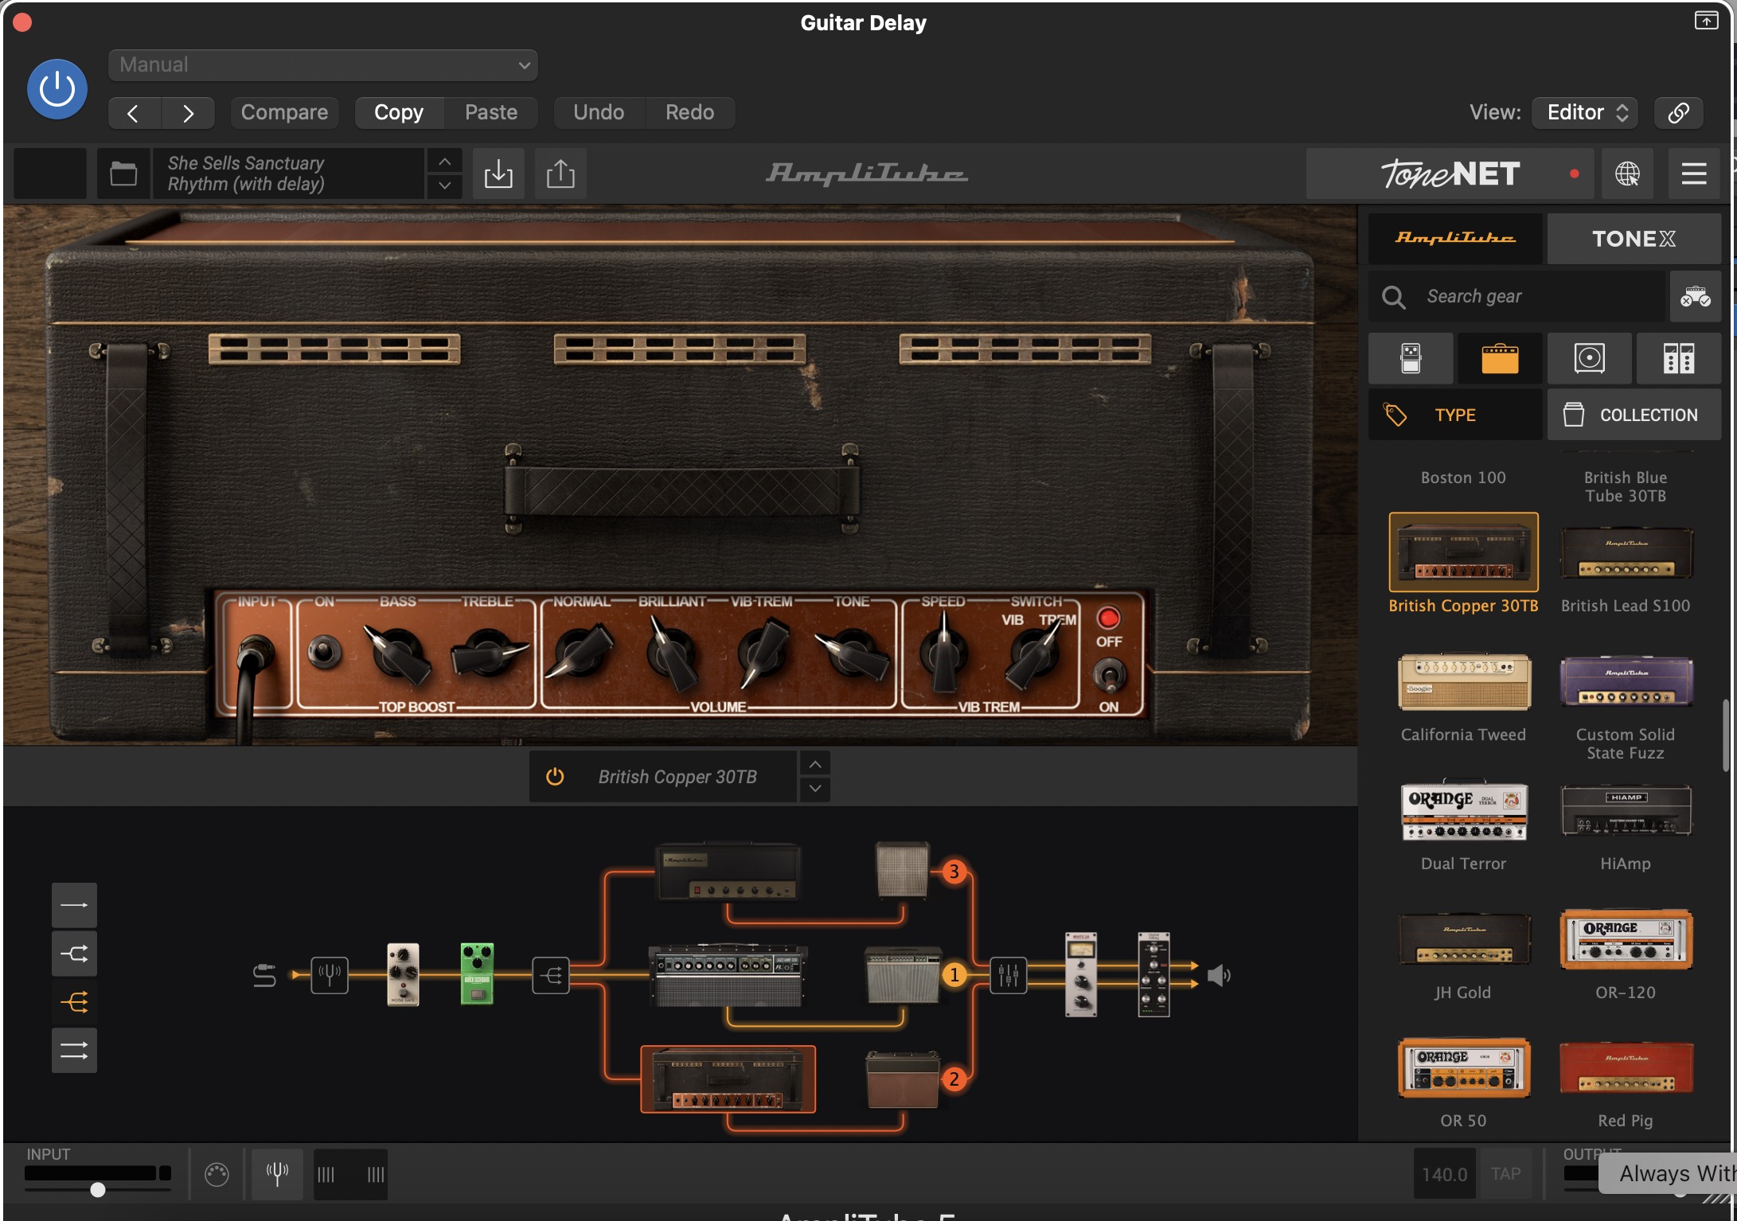The width and height of the screenshot is (1737, 1221).
Task: Open the View Editor dropdown
Action: [x=1585, y=112]
